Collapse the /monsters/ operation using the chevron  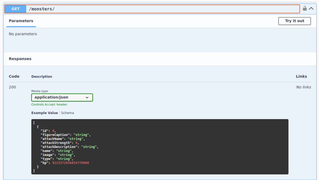coord(311,8)
